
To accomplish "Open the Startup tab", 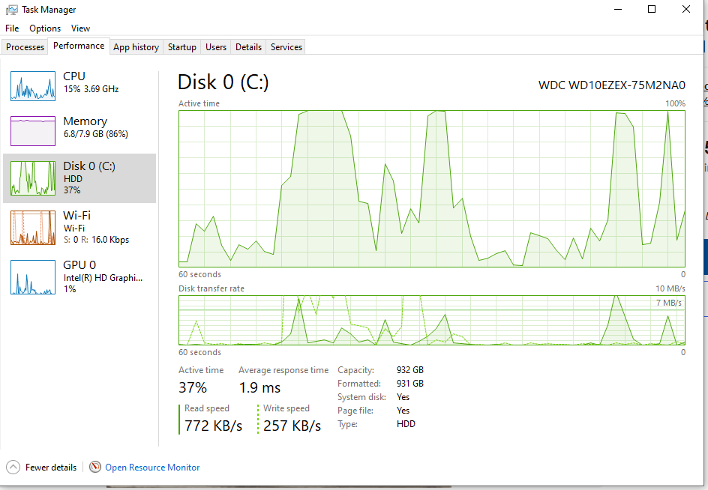I will pos(182,47).
